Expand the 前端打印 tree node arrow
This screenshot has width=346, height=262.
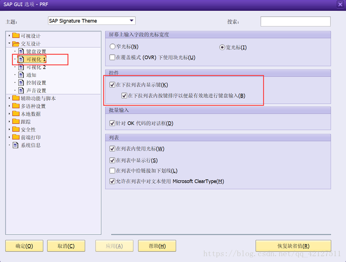(9, 137)
